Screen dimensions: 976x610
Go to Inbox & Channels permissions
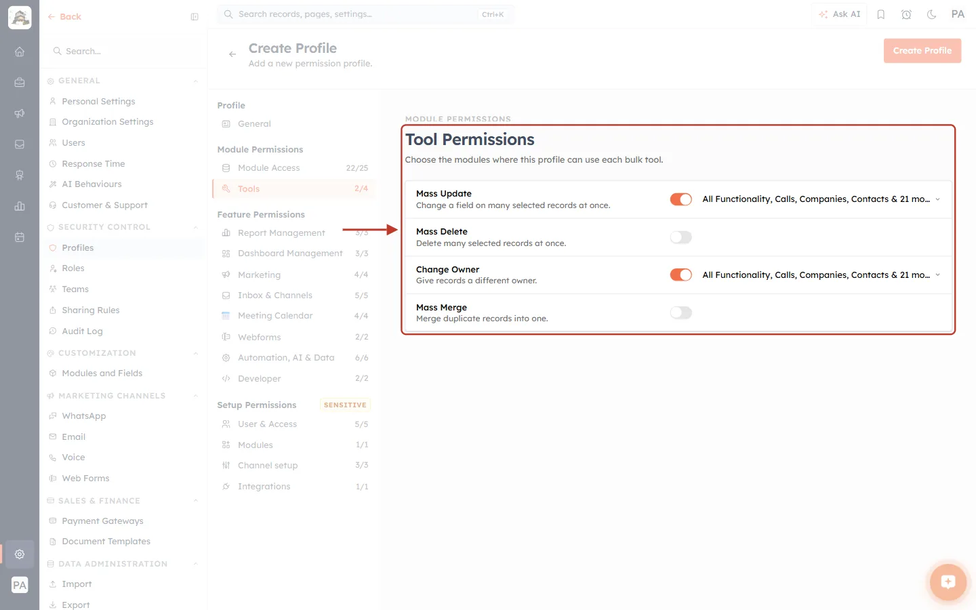(294, 296)
